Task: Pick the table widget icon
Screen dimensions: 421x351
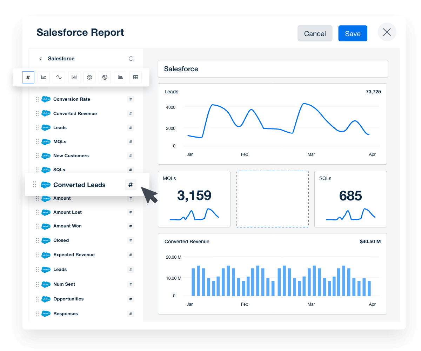Action: 135,77
